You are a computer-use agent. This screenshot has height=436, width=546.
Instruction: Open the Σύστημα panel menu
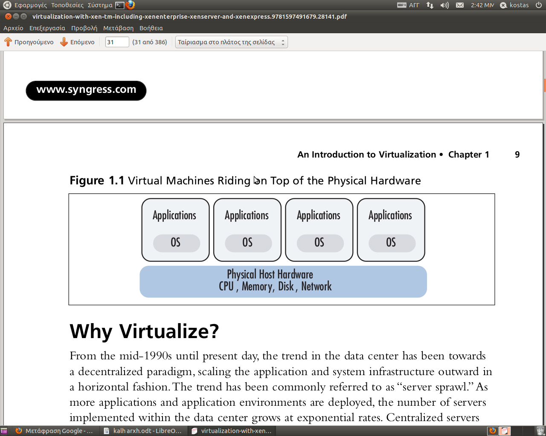coord(100,5)
